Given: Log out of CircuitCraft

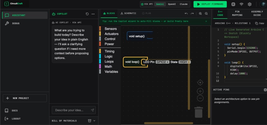Looking at the screenshot, I should (x=13, y=119).
